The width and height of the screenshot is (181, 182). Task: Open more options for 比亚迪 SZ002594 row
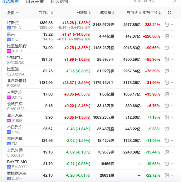(x=173, y=71)
